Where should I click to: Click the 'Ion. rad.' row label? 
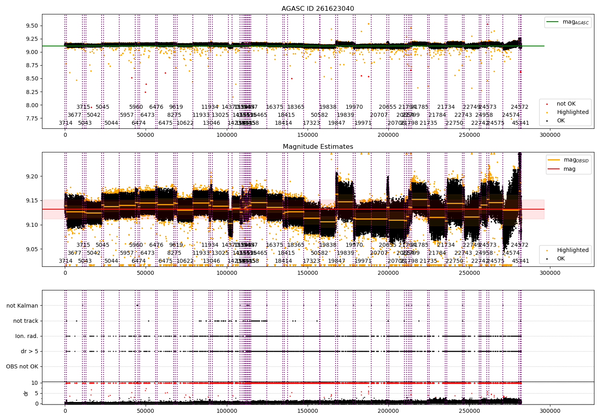click(x=27, y=336)
